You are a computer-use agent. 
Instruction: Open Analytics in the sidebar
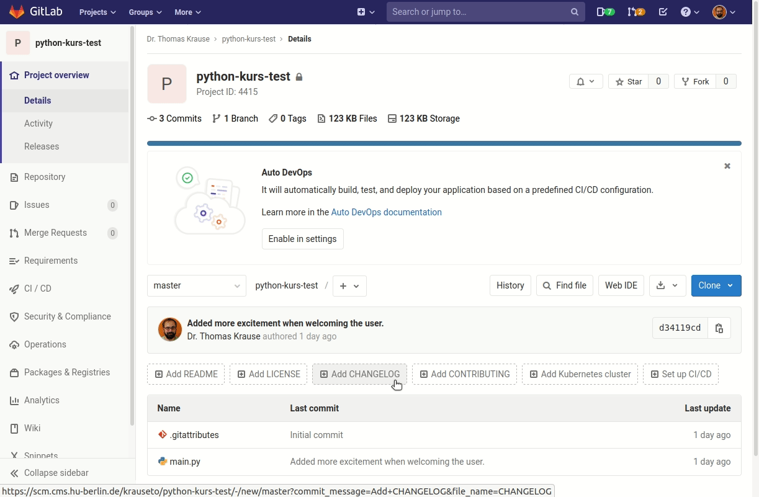pos(42,400)
